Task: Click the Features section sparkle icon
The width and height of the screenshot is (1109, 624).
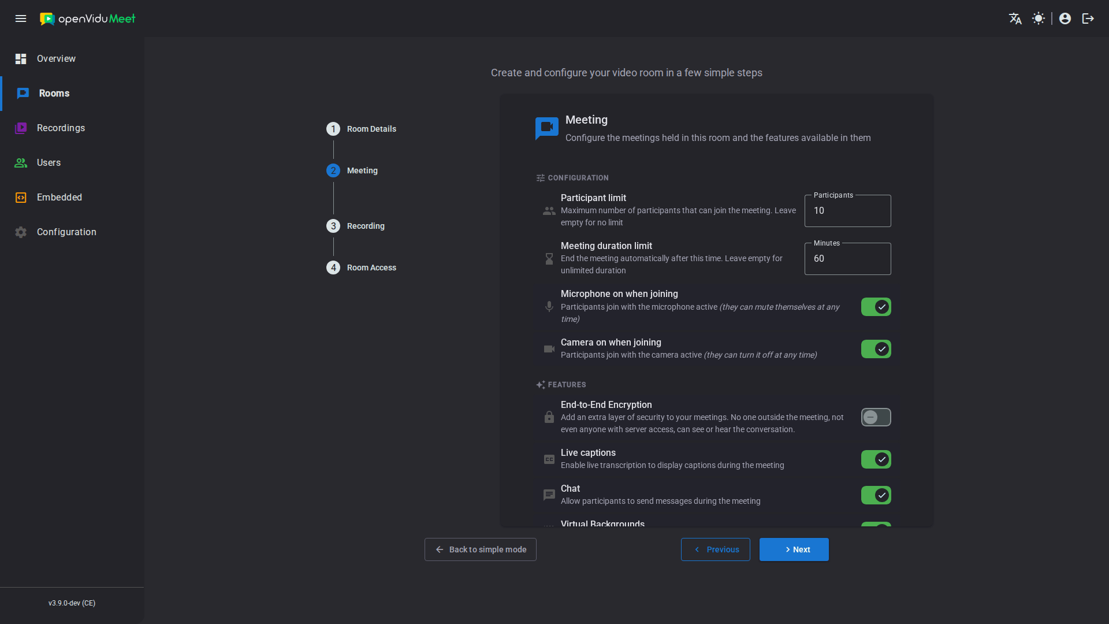Action: 541,385
